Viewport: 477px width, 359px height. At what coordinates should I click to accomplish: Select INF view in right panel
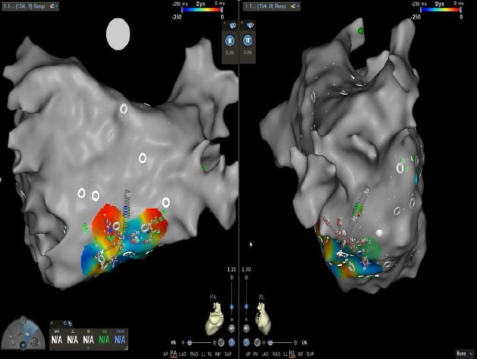(x=300, y=354)
